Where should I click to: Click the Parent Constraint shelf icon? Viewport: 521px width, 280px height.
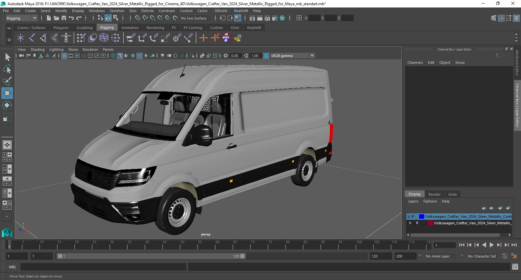[131, 38]
